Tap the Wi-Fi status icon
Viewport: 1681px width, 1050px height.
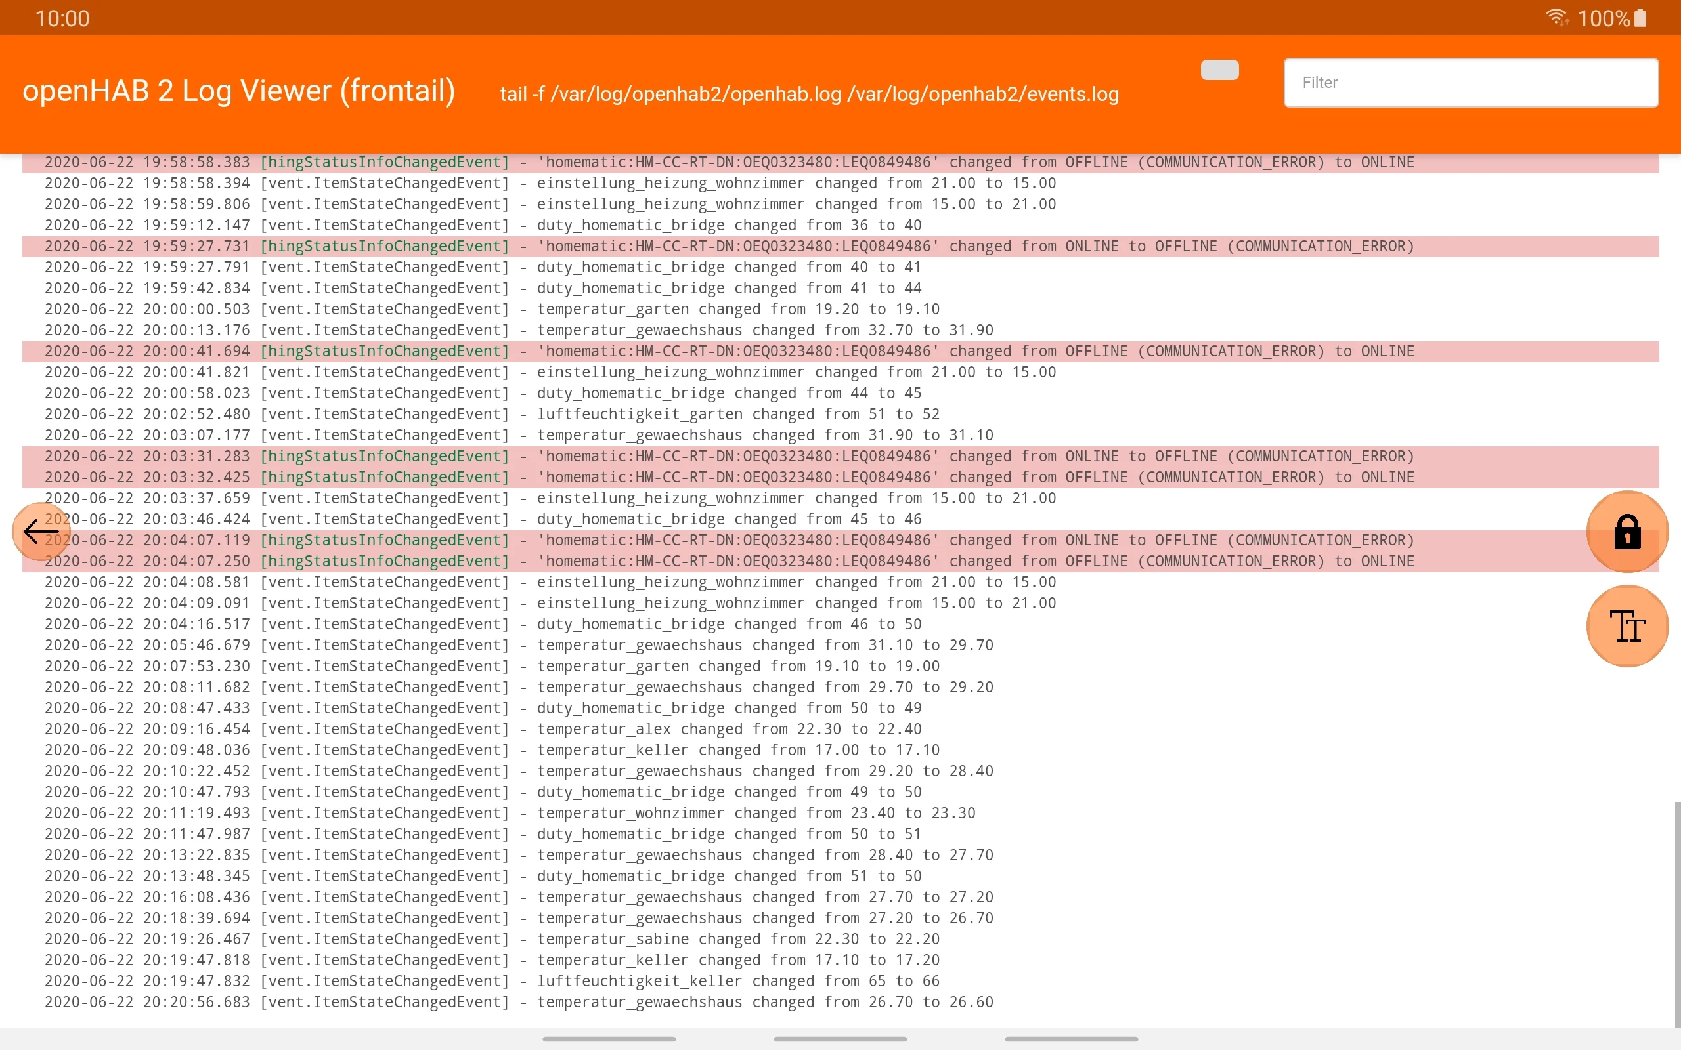coord(1557,17)
